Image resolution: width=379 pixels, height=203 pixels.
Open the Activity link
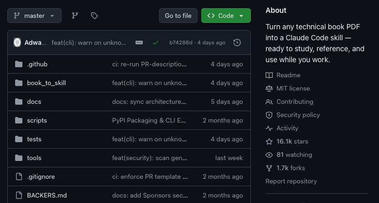tap(287, 128)
